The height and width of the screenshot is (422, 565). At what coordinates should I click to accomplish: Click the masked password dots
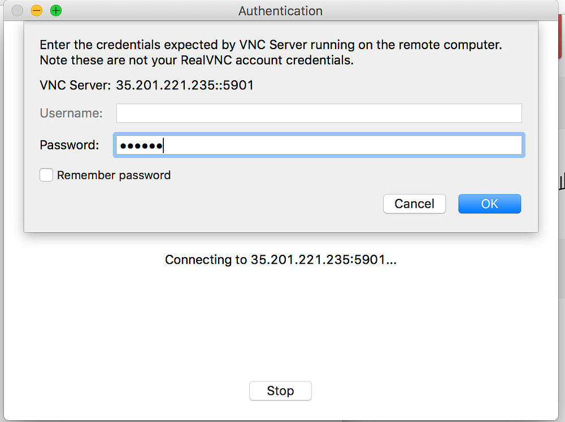141,146
